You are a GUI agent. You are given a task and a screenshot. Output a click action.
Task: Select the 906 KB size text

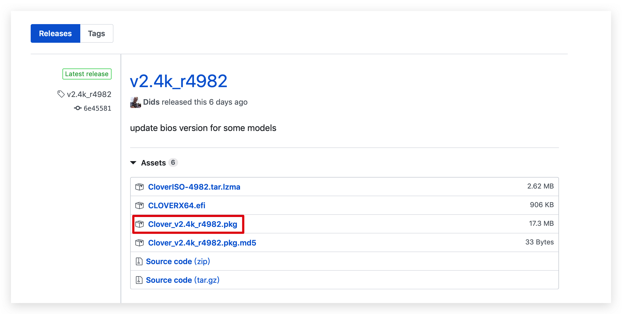[542, 205]
